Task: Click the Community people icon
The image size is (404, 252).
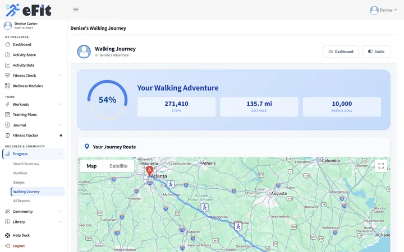Action: [x=7, y=211]
